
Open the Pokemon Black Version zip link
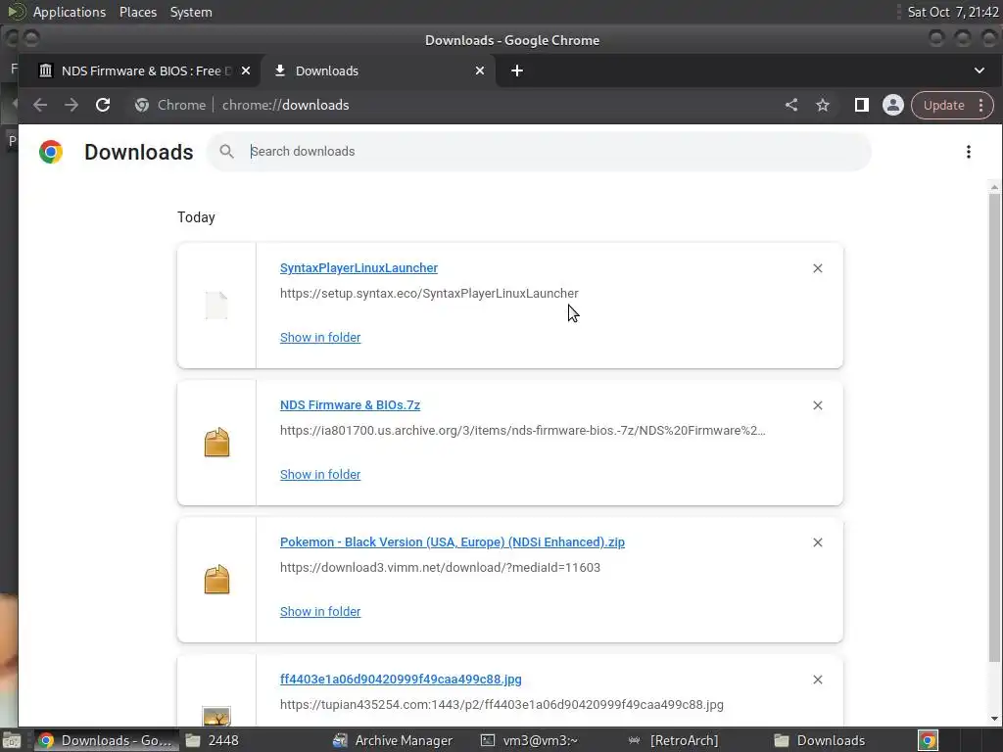[453, 542]
